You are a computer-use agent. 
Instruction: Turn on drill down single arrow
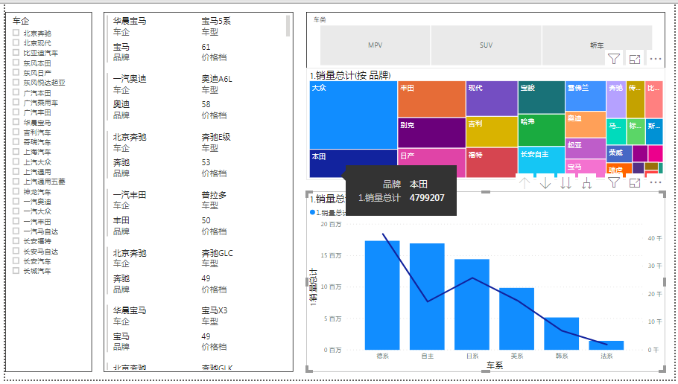[545, 183]
